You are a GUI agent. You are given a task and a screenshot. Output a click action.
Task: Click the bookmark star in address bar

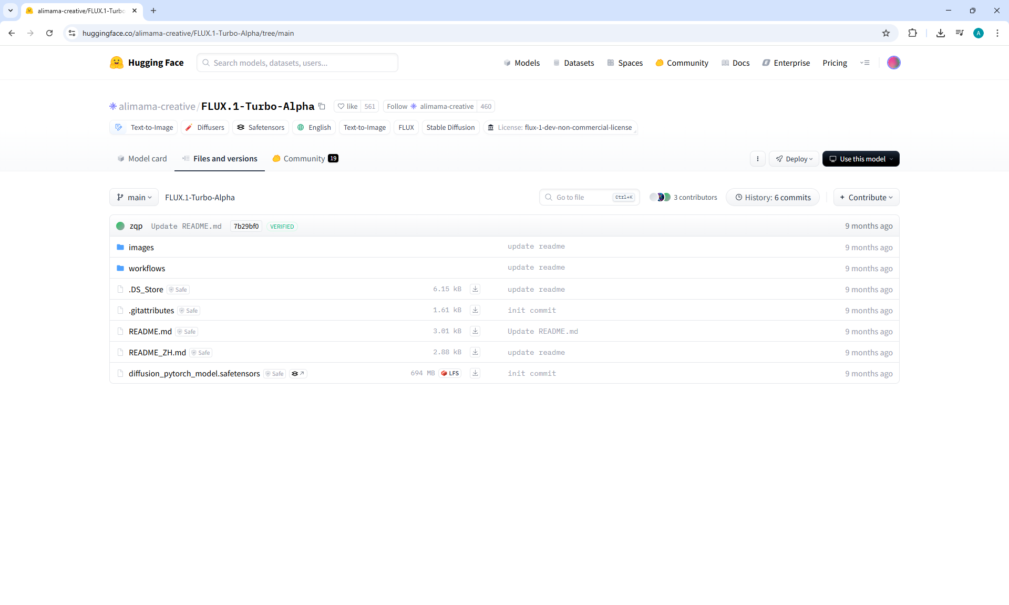[886, 33]
